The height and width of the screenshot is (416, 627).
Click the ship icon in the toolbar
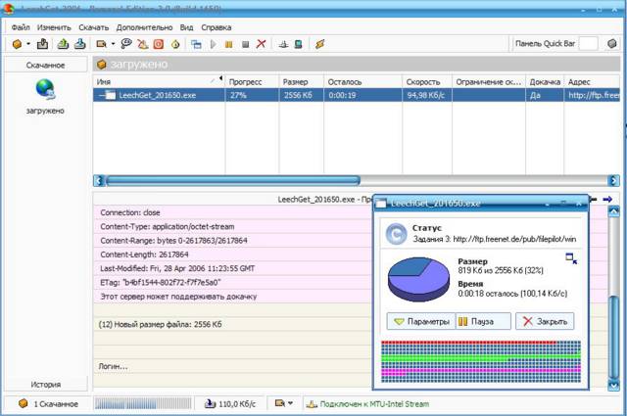pyautogui.click(x=283, y=44)
